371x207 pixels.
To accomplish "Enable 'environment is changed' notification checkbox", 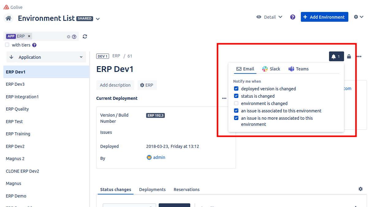I will pyautogui.click(x=236, y=103).
